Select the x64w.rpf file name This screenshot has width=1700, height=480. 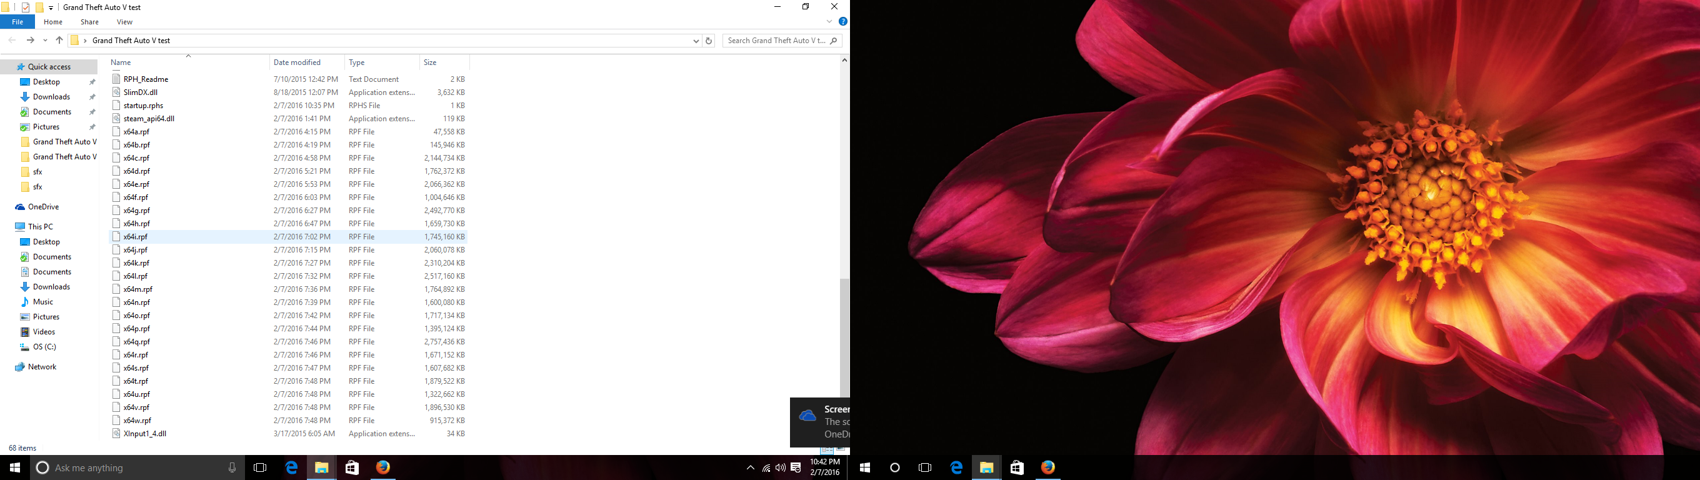[x=137, y=421]
